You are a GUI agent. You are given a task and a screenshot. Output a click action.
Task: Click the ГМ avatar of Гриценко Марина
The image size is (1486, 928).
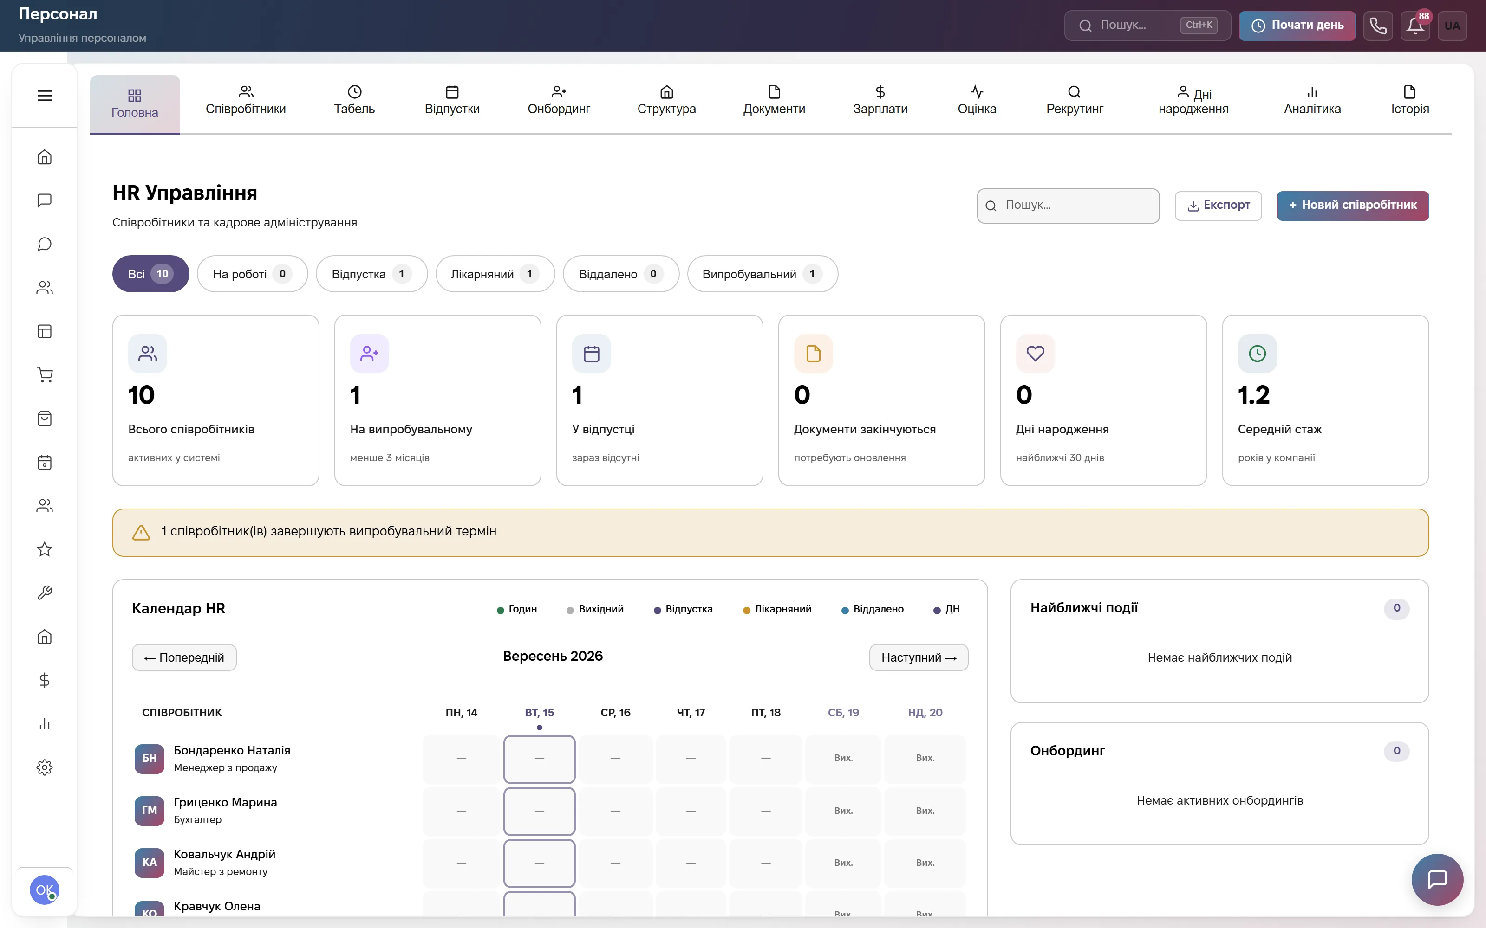(149, 811)
